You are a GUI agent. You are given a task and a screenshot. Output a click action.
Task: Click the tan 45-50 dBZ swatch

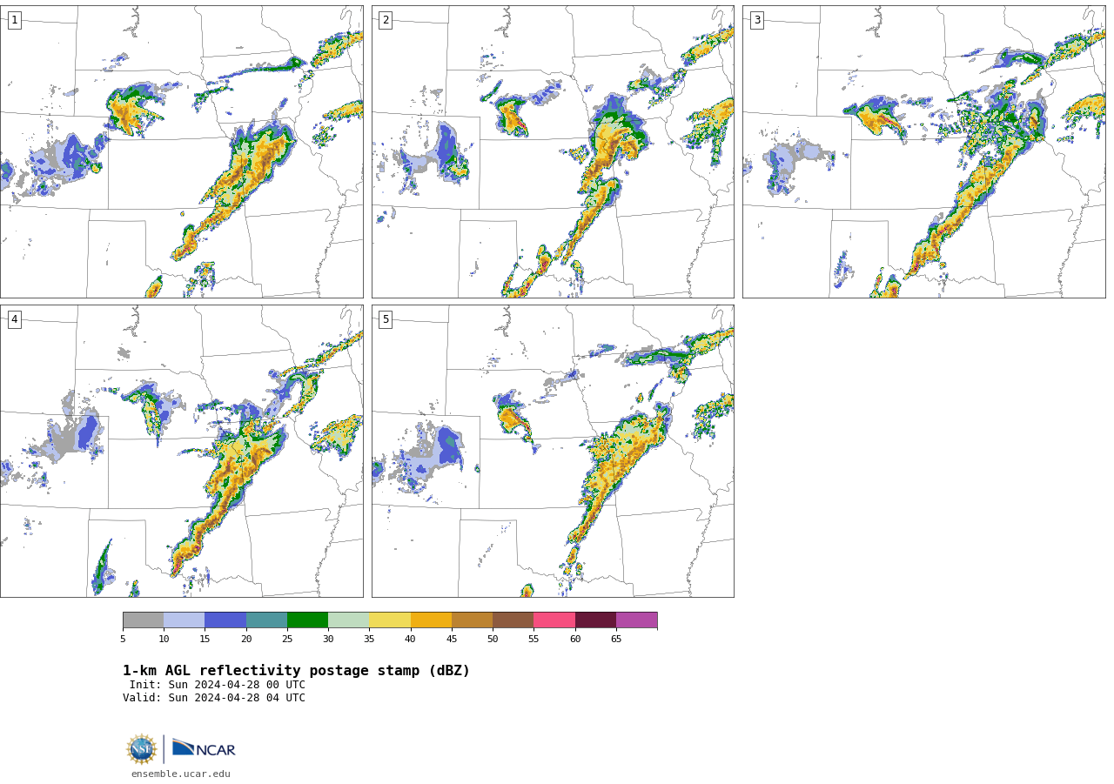[x=472, y=620]
